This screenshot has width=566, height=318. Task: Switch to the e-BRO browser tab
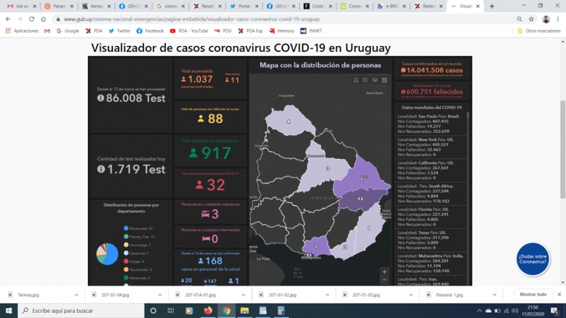pyautogui.click(x=392, y=6)
